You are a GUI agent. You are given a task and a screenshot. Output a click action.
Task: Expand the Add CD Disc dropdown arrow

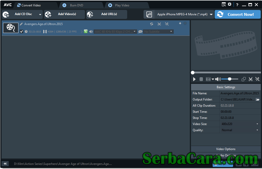[x=40, y=14]
